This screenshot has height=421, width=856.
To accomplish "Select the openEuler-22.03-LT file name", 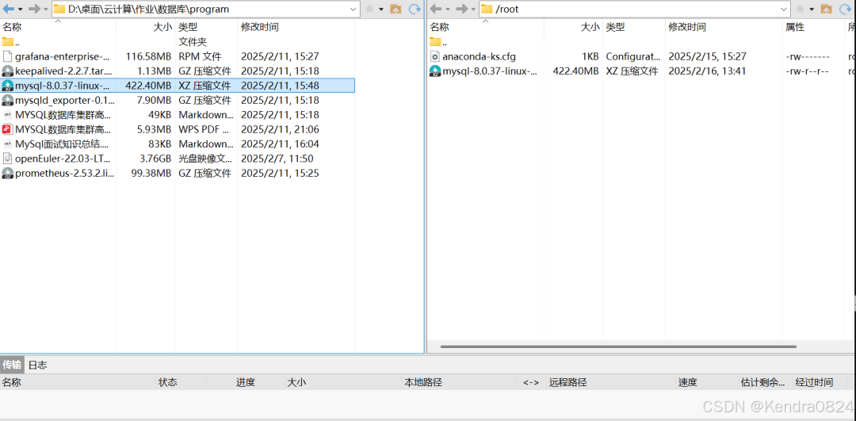I will (x=63, y=159).
